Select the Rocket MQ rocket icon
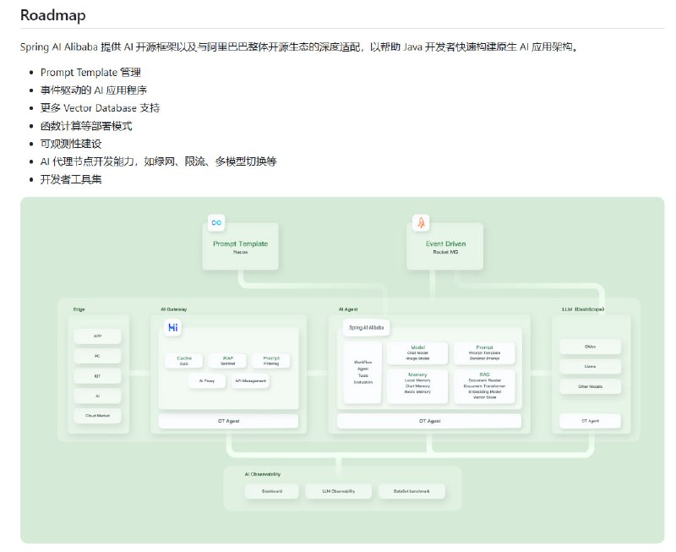The height and width of the screenshot is (552, 676). (422, 221)
